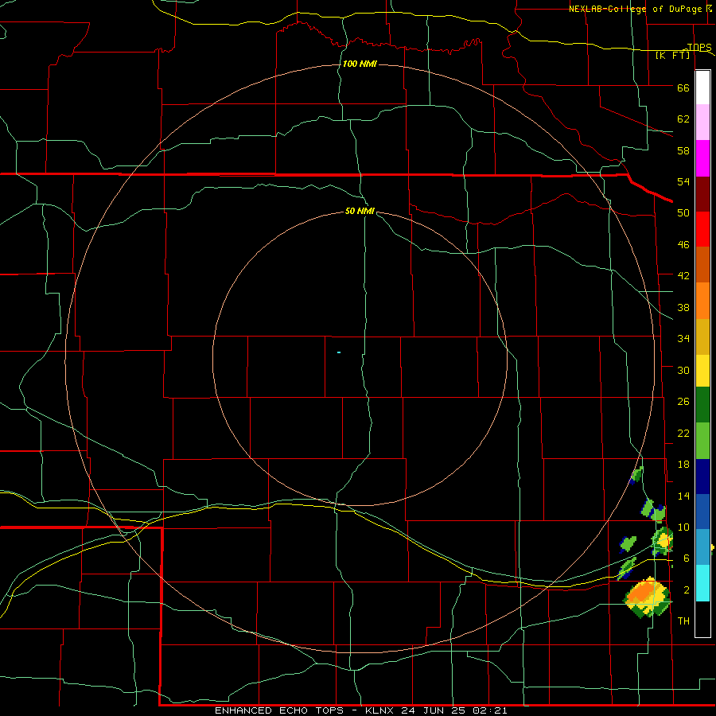Click the legend value 10

683,527
